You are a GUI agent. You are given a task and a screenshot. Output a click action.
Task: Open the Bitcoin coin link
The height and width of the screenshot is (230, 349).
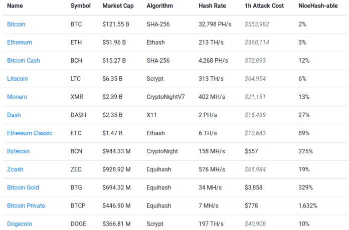pos(16,24)
